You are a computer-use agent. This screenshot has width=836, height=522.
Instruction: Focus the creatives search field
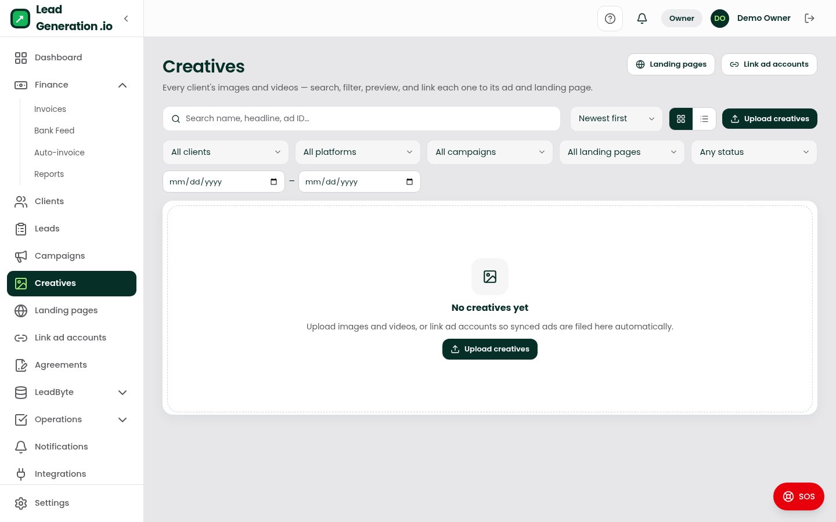[x=362, y=118]
